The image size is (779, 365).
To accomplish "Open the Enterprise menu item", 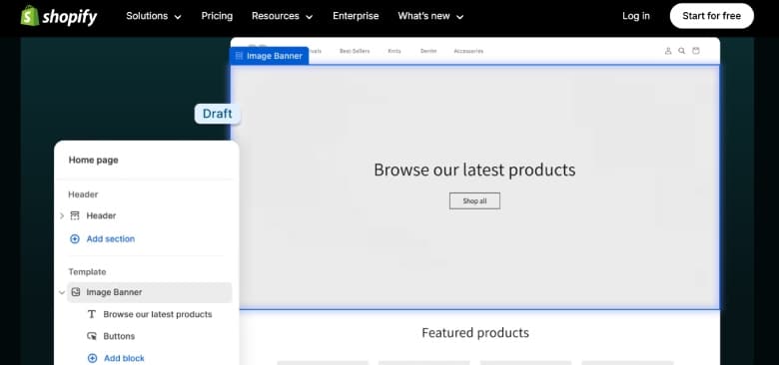I will 356,16.
